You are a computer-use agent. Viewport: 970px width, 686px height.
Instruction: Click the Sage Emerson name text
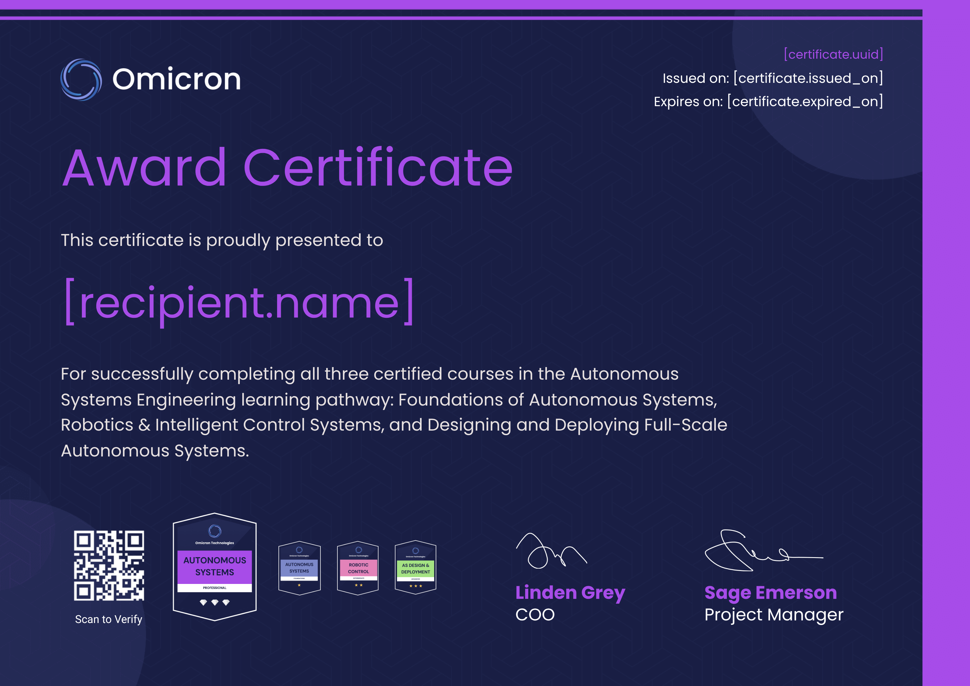pos(770,593)
